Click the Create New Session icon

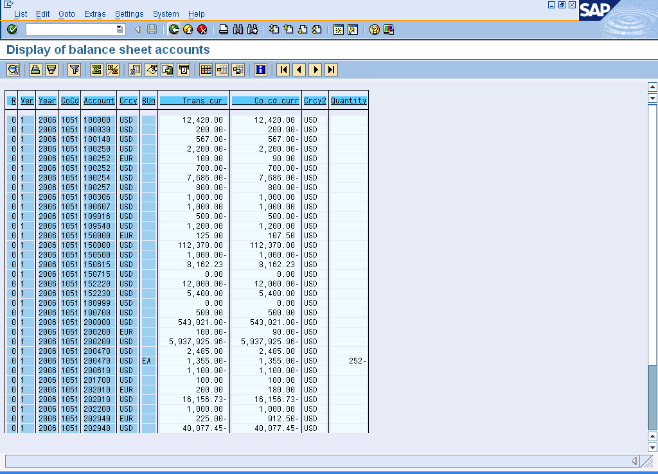[338, 30]
